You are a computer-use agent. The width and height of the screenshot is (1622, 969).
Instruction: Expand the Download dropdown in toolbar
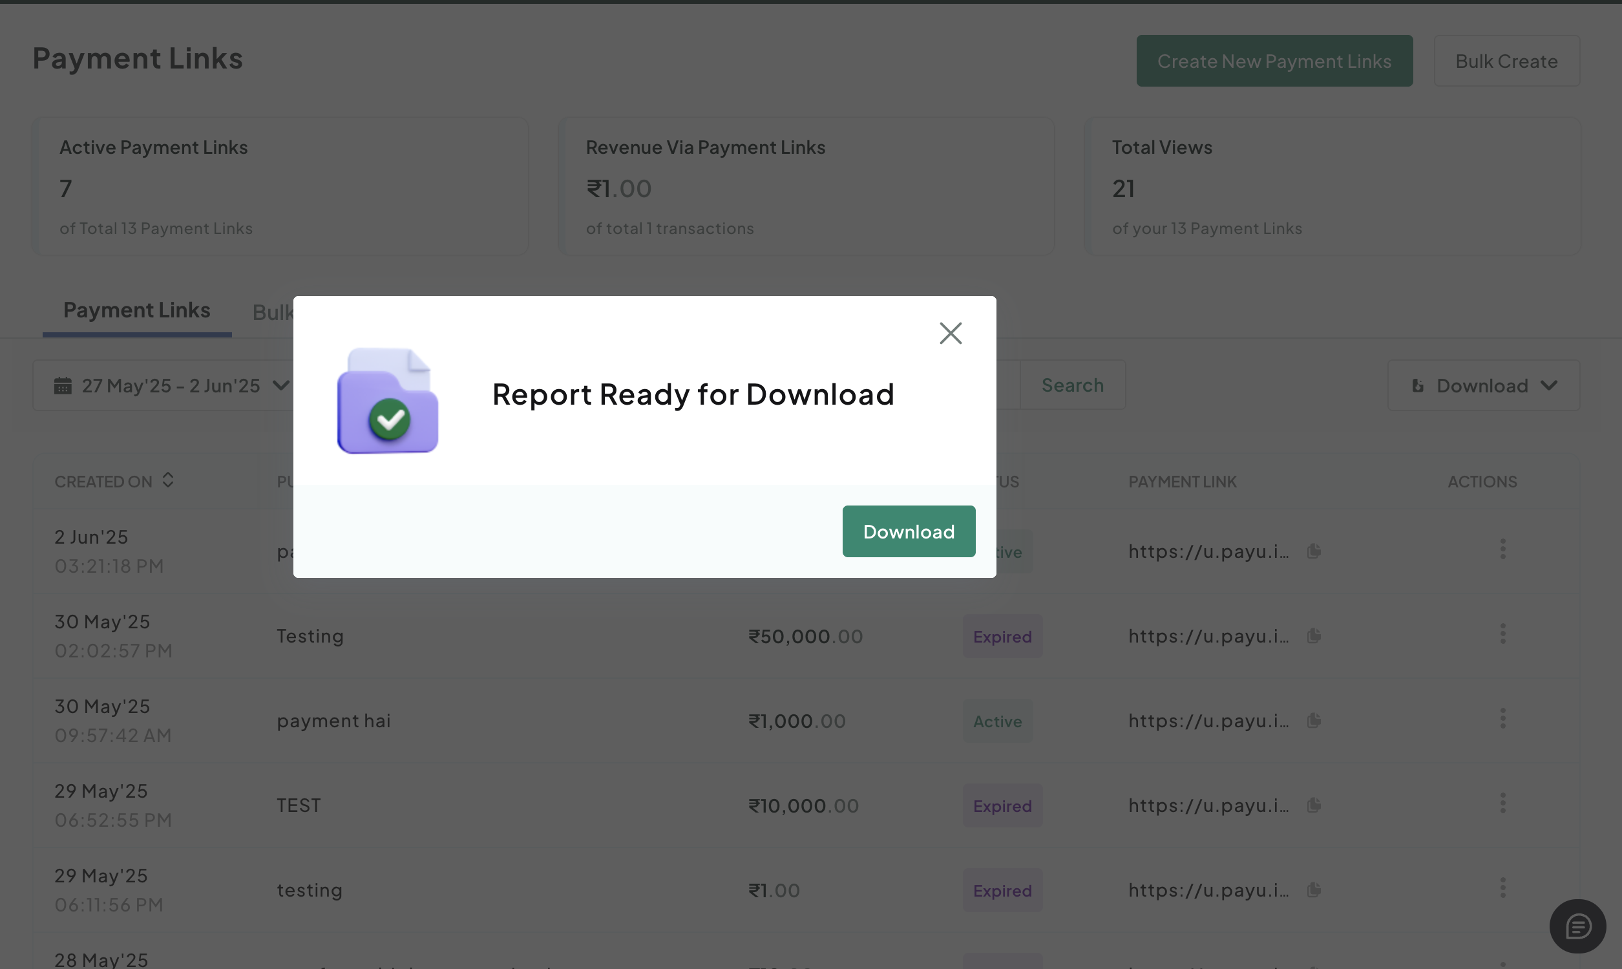pos(1484,385)
